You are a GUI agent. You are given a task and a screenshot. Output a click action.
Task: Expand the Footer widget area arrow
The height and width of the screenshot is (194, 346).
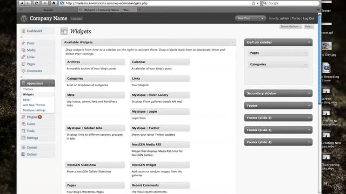(x=309, y=106)
